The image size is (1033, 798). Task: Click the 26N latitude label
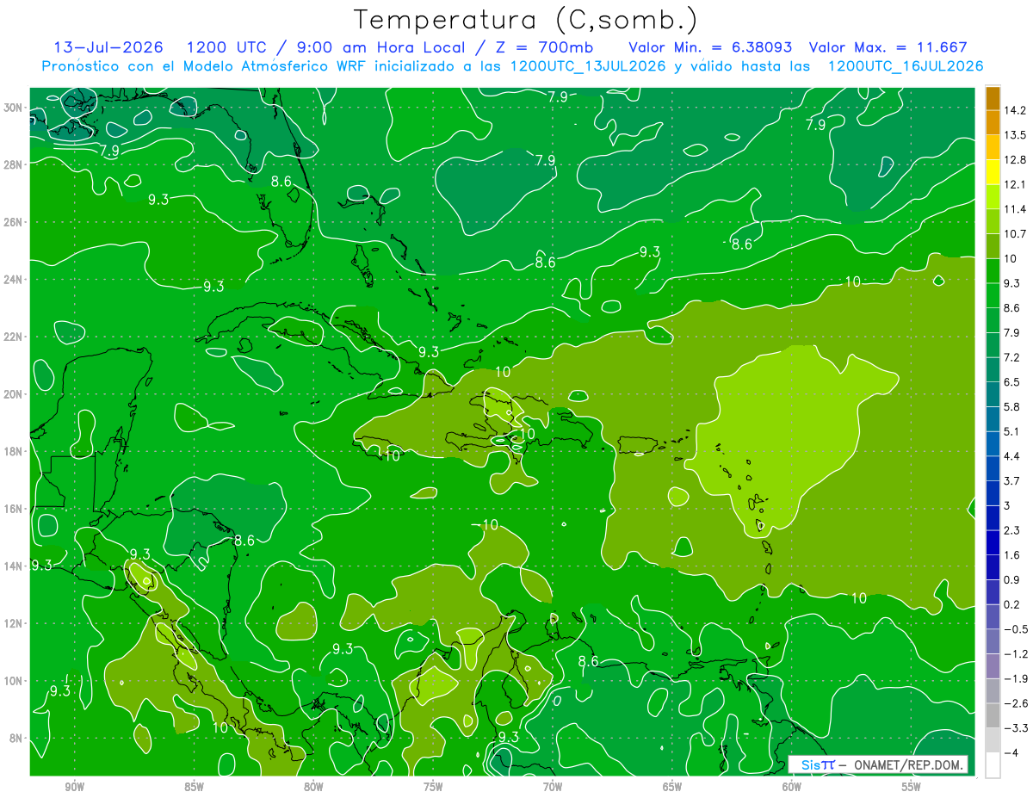coord(13,222)
